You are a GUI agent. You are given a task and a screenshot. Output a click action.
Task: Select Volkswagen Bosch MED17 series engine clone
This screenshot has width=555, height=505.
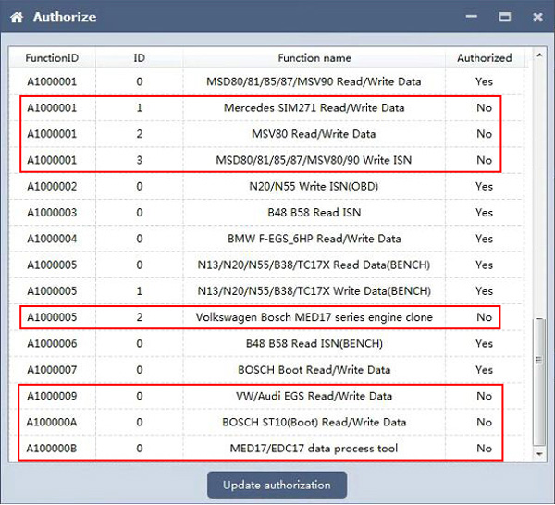pos(266,317)
